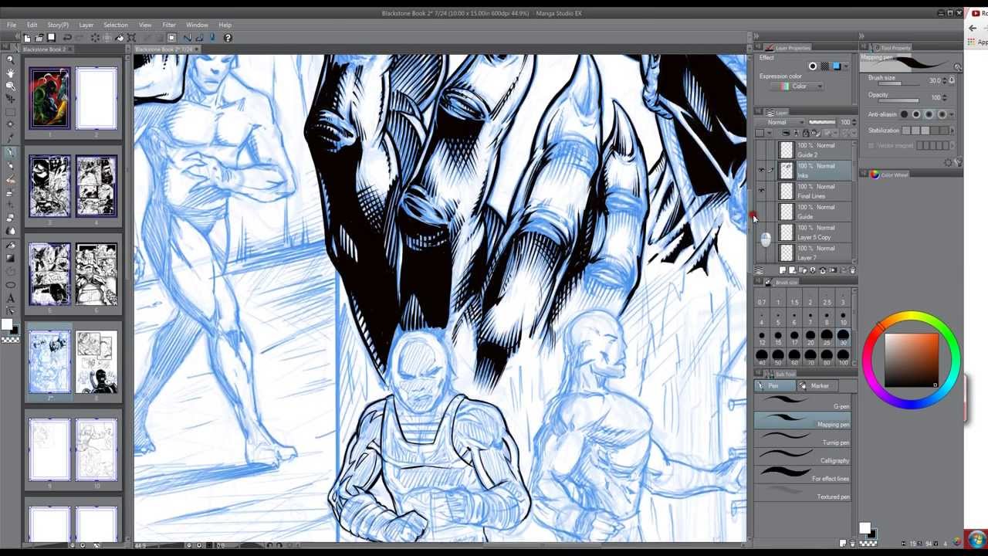Click the layer list vertical scrollbar
988x556 pixels.
tap(854, 201)
